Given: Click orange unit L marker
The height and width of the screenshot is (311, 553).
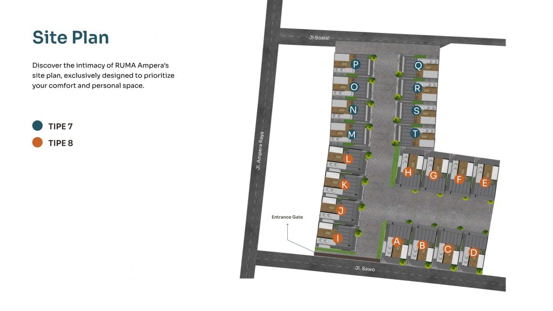Looking at the screenshot, I should tap(348, 159).
